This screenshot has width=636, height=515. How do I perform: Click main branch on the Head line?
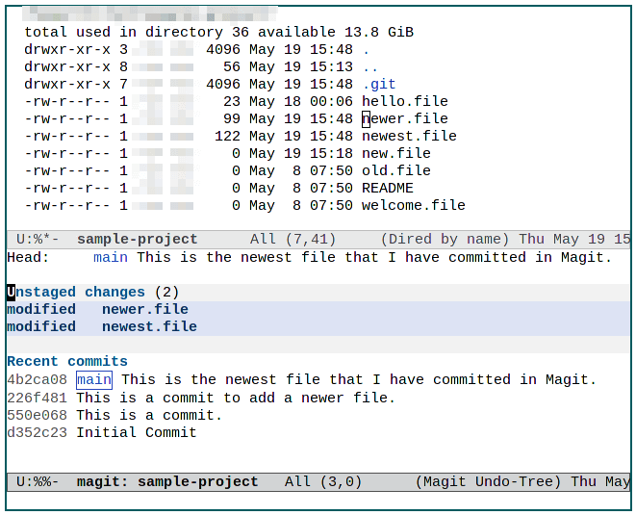111,257
